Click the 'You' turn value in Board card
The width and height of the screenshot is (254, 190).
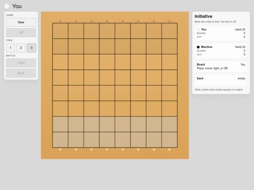point(243,64)
